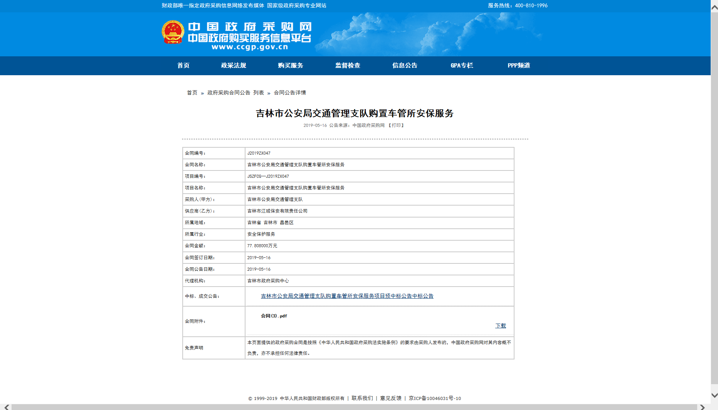The width and height of the screenshot is (718, 410).
Task: Click the 合同名称 value cell
Action: pyautogui.click(x=380, y=165)
